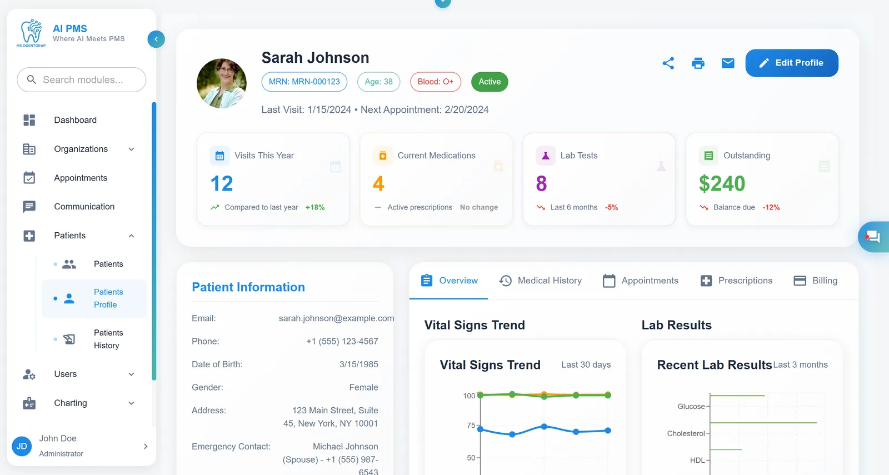Click the Search modules input field
This screenshot has height=475, width=889.
[x=82, y=80]
